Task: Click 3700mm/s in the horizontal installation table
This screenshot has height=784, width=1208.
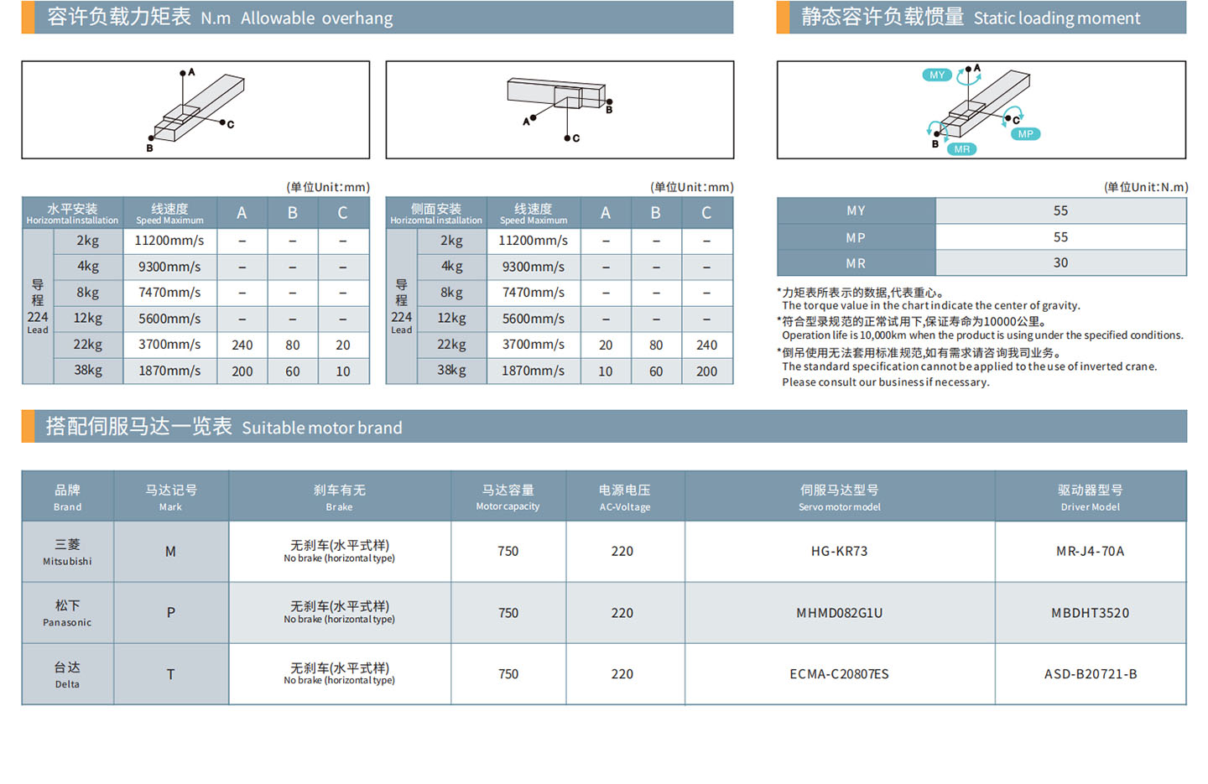Action: (x=169, y=345)
